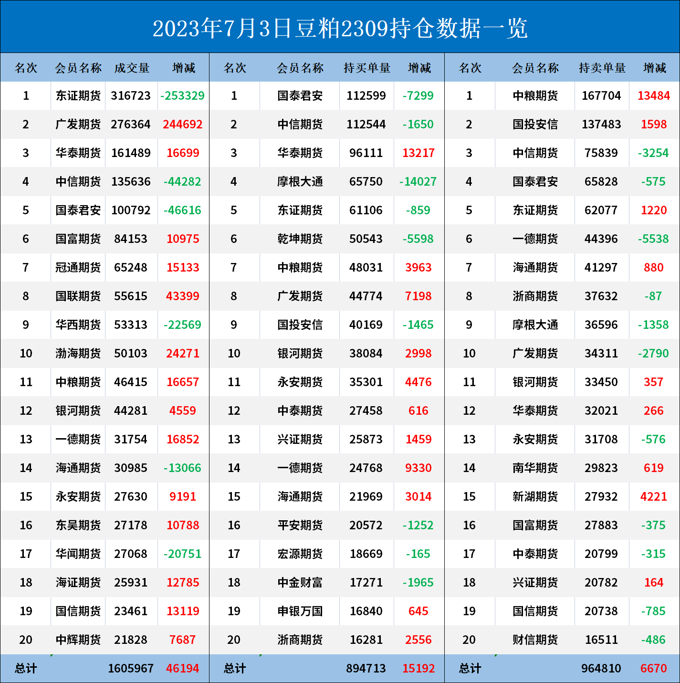Select long position change 4476
The height and width of the screenshot is (683, 680).
tap(418, 382)
